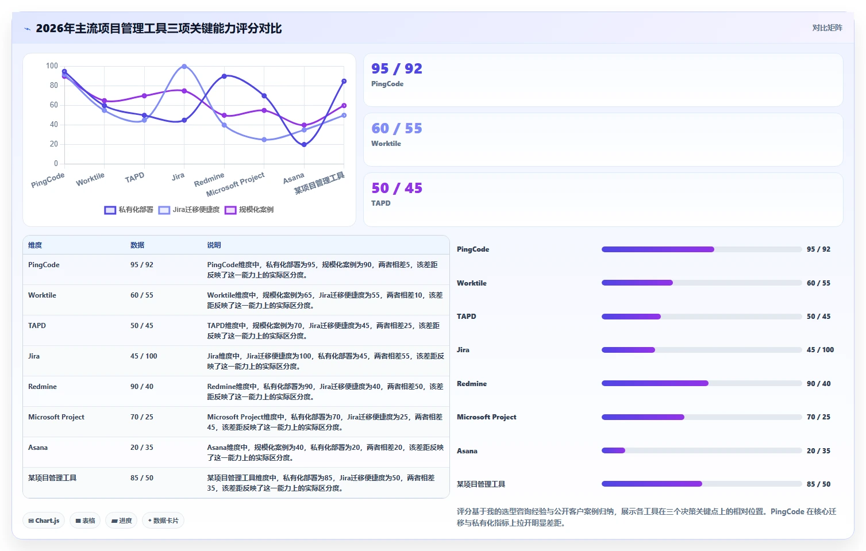Click the 表格 tag chip
Screen dimensions: 866x551
pos(85,521)
